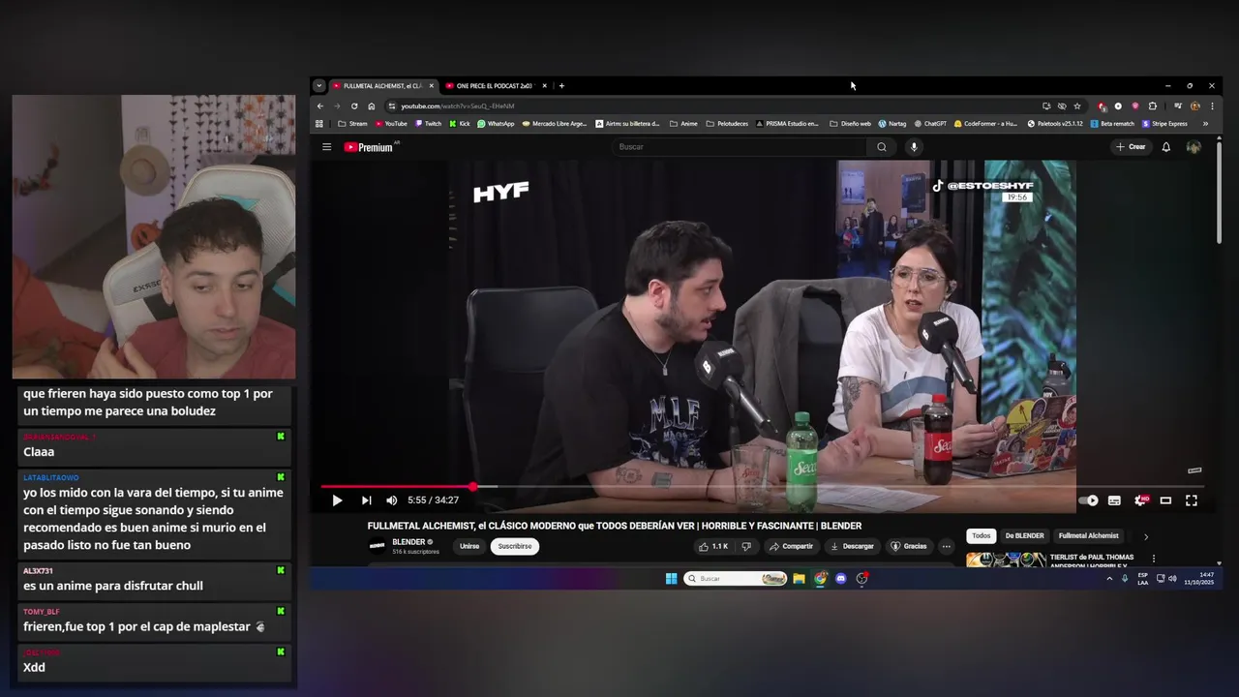This screenshot has height=697, width=1239.
Task: Open the TIERLIST de Paul Thomas Anderson thumbnail
Action: pos(1007,559)
